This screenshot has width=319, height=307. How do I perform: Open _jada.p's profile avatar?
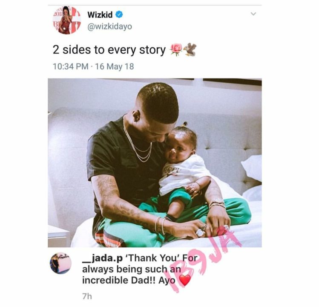coord(60,263)
